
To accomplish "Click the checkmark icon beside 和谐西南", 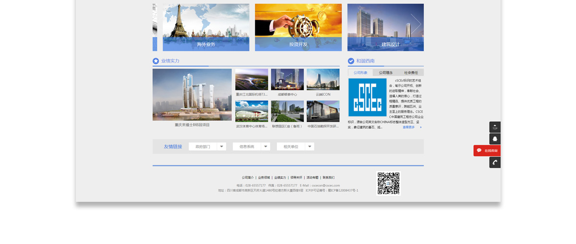I will pyautogui.click(x=351, y=61).
